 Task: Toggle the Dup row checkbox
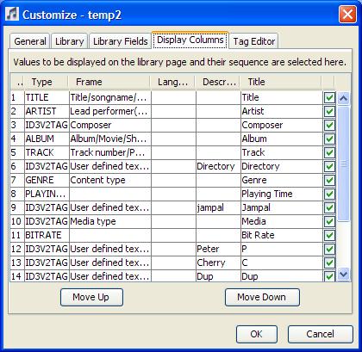pyautogui.click(x=329, y=276)
